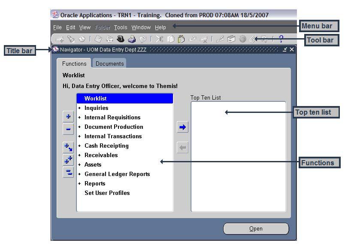Select Receivables in the functions list
The image size is (345, 246).
pos(101,155)
